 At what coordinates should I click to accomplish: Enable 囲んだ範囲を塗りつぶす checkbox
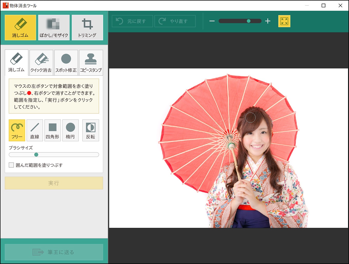point(11,165)
